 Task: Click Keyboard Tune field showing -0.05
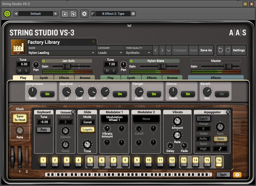(44, 122)
